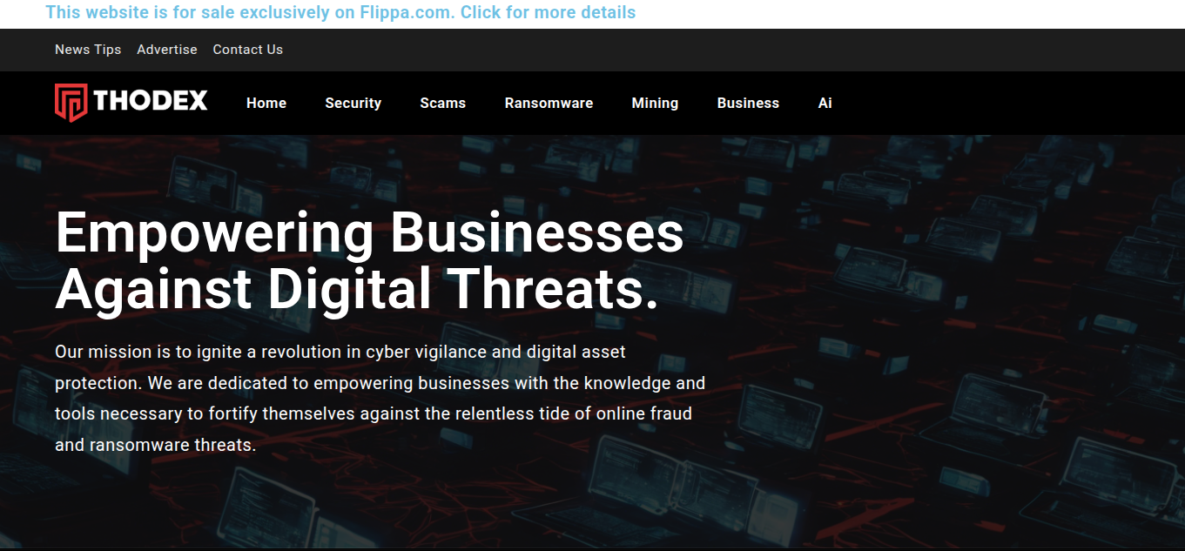The image size is (1185, 551).
Task: Click the 'Our mission' paragraph text
Action: click(380, 399)
